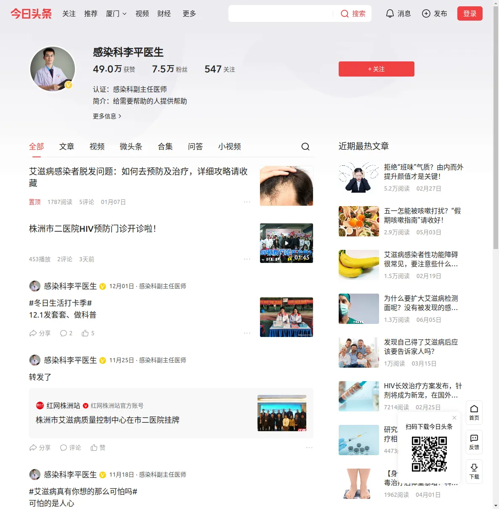Comment on the reposted 红网株洲站 post

click(70, 448)
